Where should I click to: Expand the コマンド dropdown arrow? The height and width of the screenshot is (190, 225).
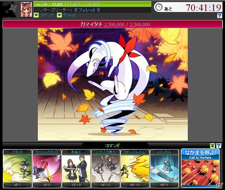[x=36, y=15]
